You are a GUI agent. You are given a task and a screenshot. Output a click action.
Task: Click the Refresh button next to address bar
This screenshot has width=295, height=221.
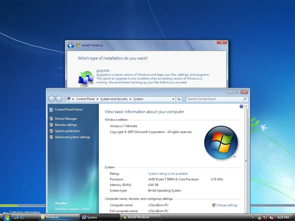[x=179, y=99]
